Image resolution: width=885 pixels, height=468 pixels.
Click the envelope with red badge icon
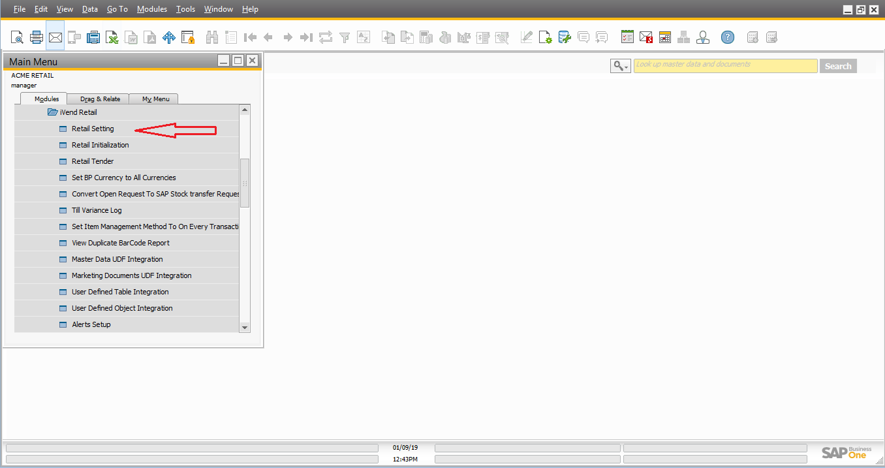pos(646,37)
